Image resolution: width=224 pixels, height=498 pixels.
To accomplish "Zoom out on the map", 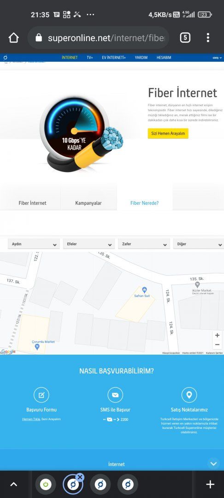I will [218, 344].
